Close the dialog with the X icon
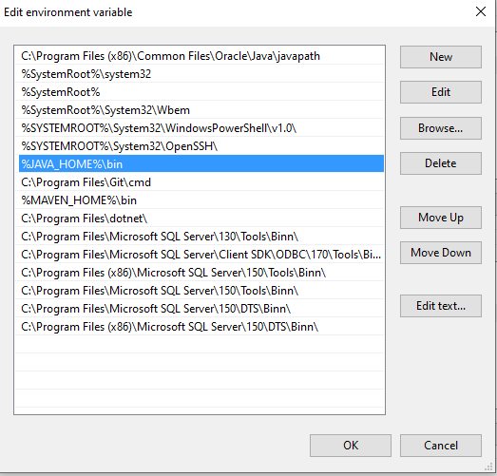Viewport: 497px width, 476px height. click(x=481, y=11)
